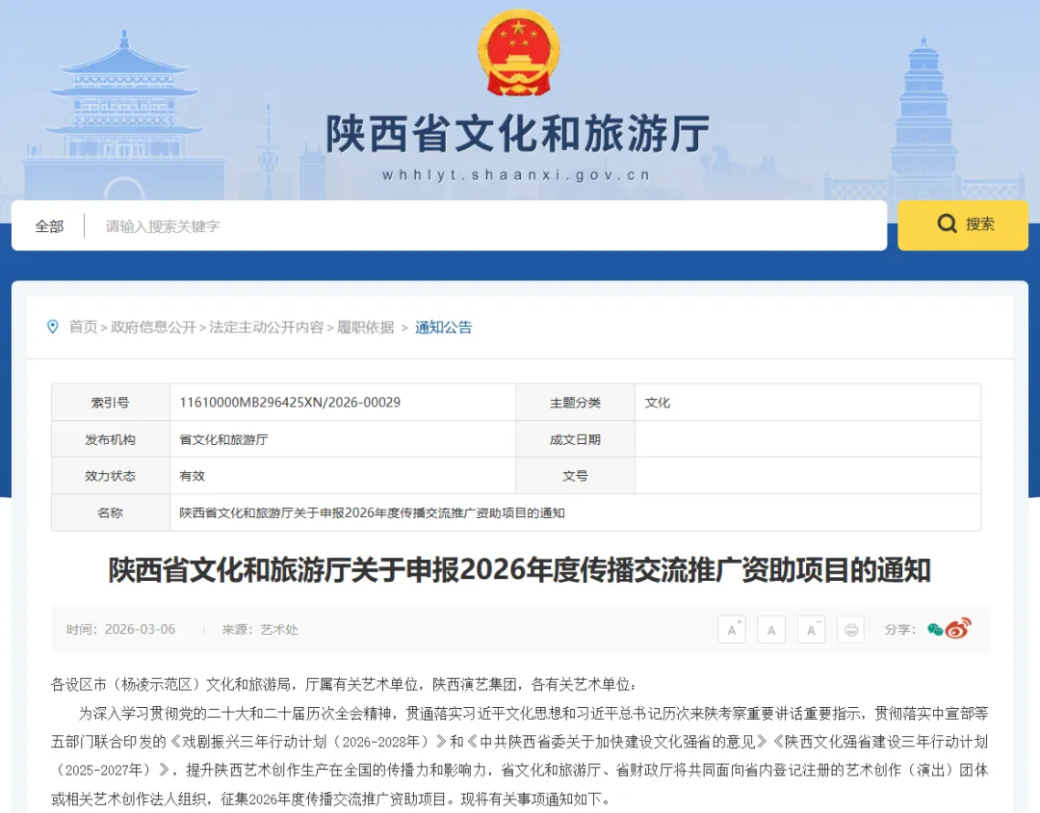Print the notice using the printer icon

pyautogui.click(x=850, y=629)
